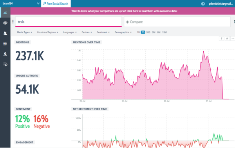Open the Devices filter dropdown
Screen dimensions: 235x148
[87, 32]
